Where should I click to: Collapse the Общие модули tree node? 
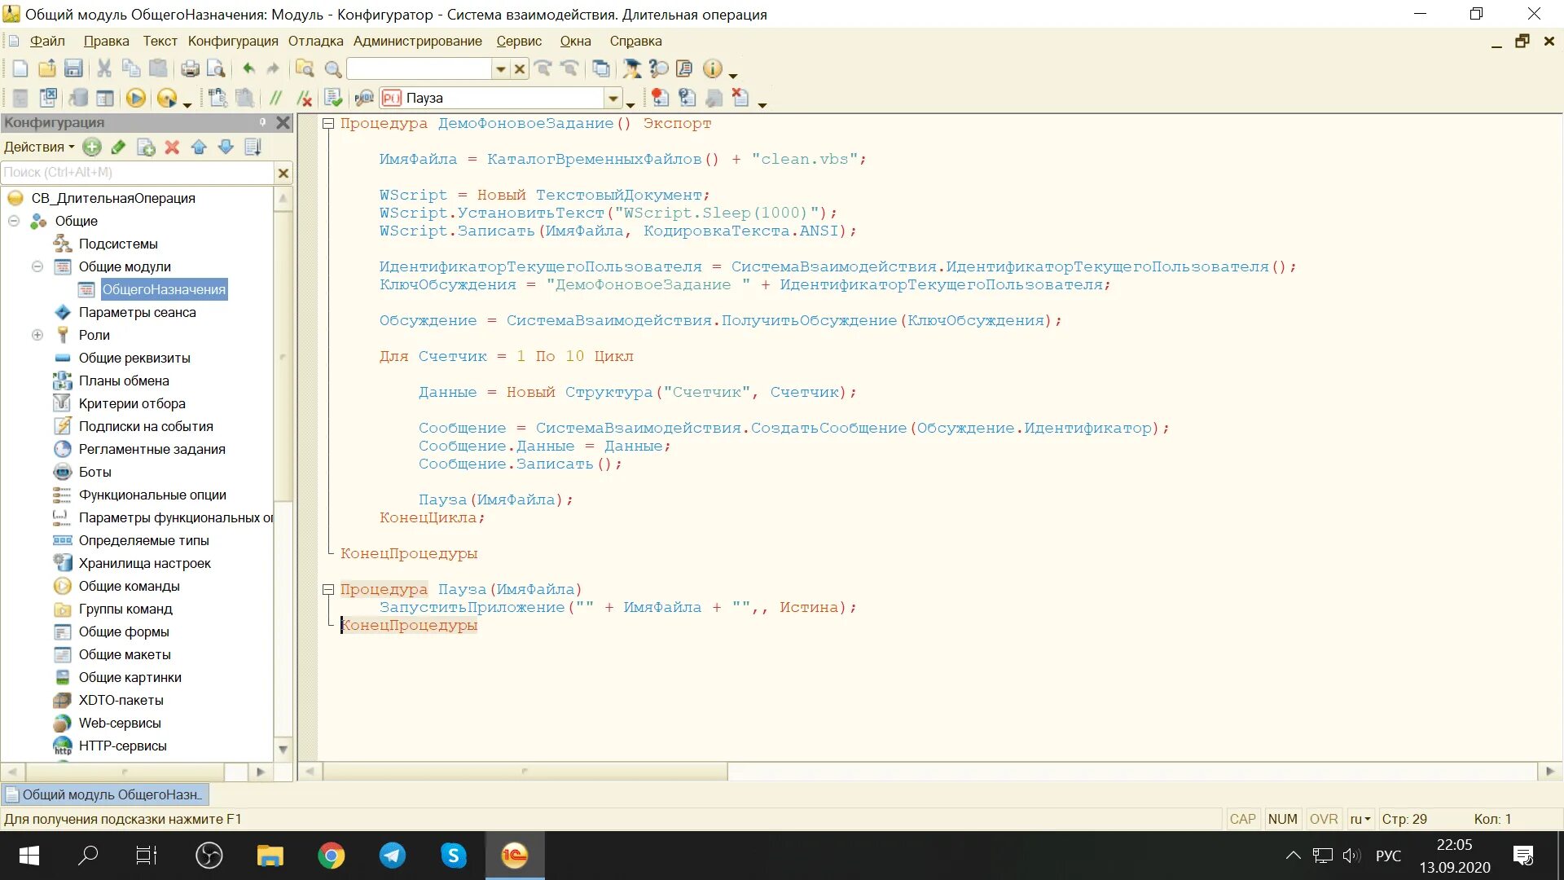click(x=37, y=266)
